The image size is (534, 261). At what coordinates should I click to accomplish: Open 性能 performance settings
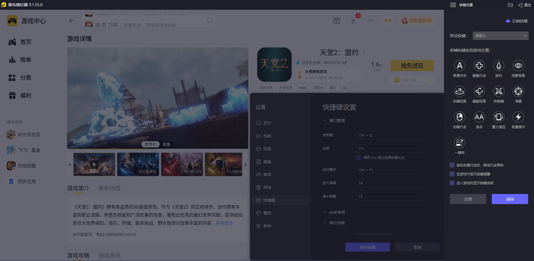[281, 136]
